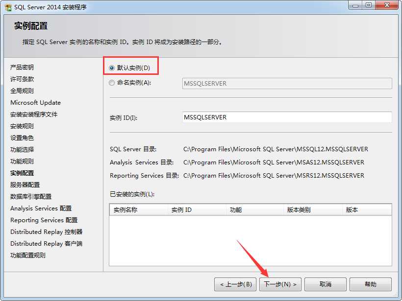Viewport: 402px width, 301px height.
Task: Click 安装规则 step in sidebar
Action: pyautogui.click(x=22, y=126)
